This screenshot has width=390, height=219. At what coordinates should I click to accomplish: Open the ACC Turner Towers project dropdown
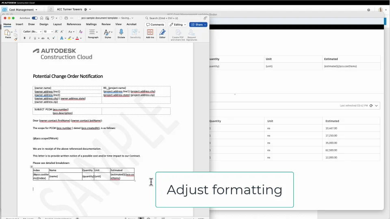tap(90, 9)
